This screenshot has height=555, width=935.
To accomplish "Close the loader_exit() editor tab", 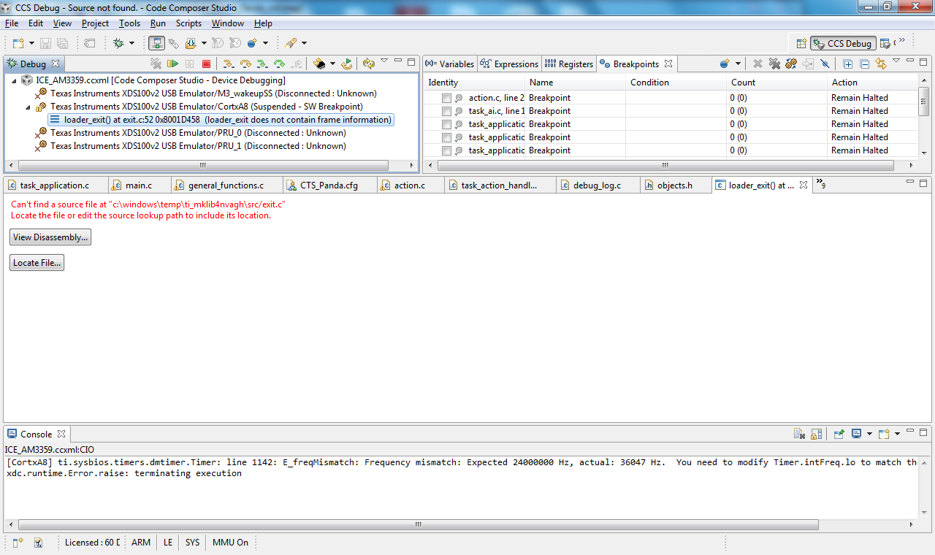I will pyautogui.click(x=804, y=185).
